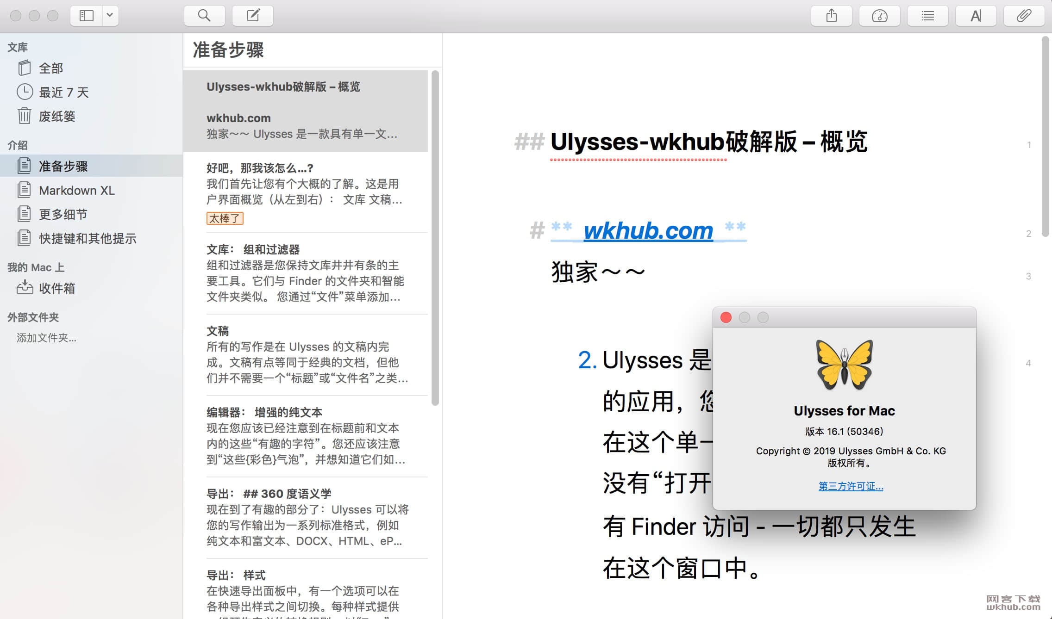Image resolution: width=1052 pixels, height=619 pixels.
Task: Open the Markdown XL group
Action: [x=91, y=190]
